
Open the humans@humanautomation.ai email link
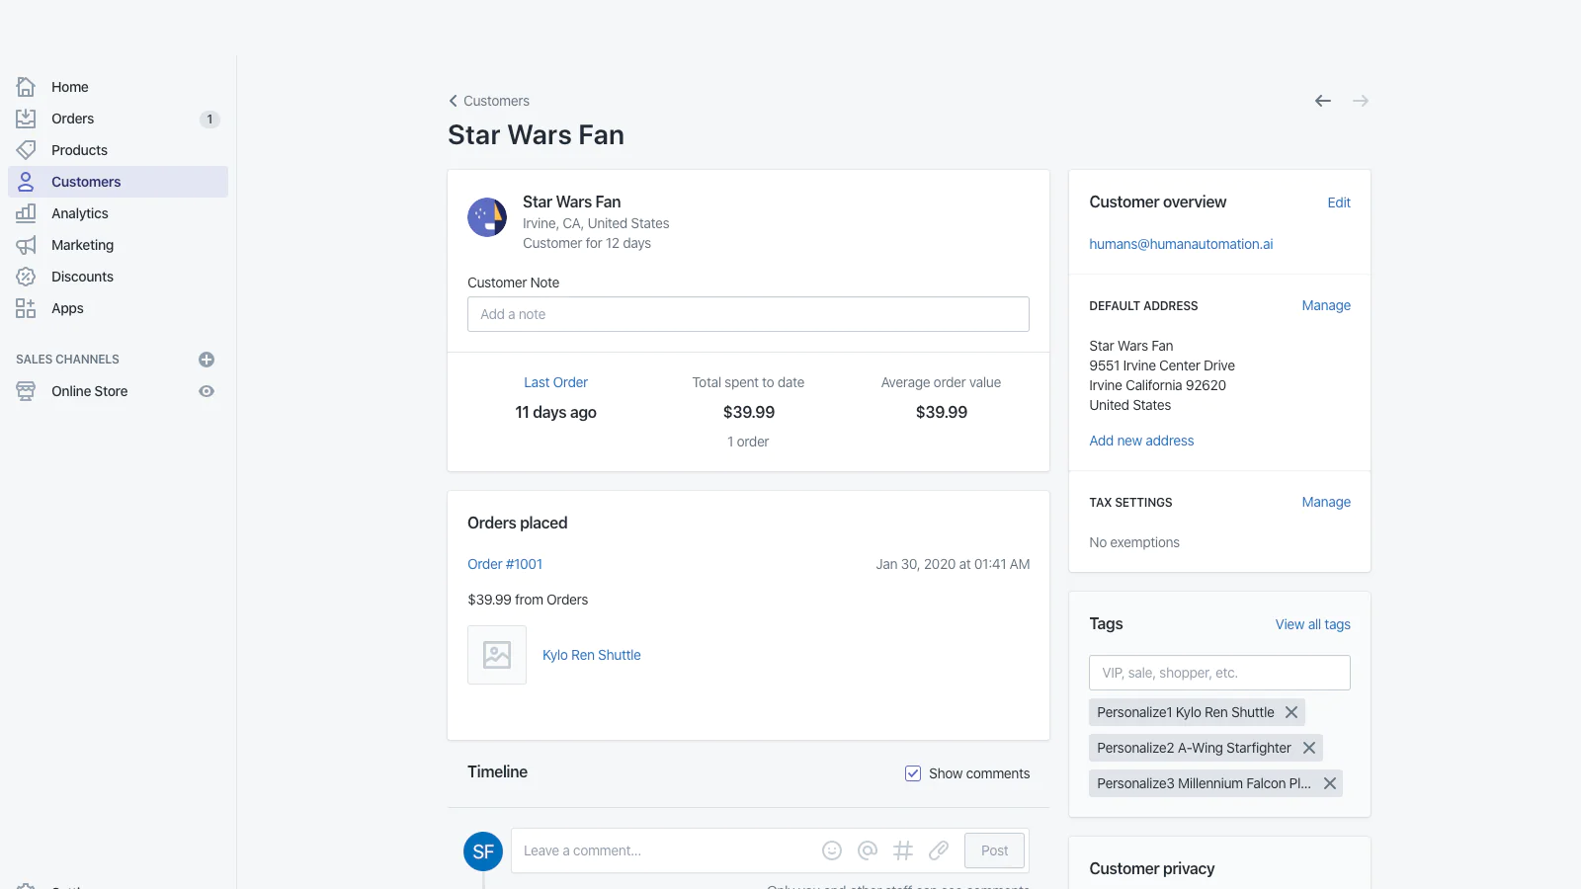pyautogui.click(x=1181, y=244)
